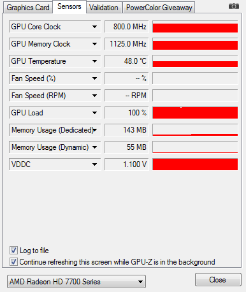
Task: Open the Validation tab
Action: click(x=104, y=8)
